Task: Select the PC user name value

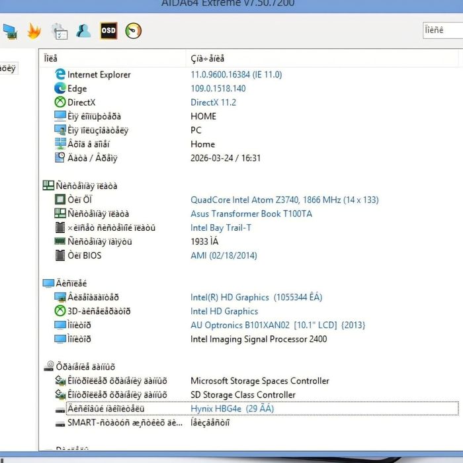Action: 196,130
